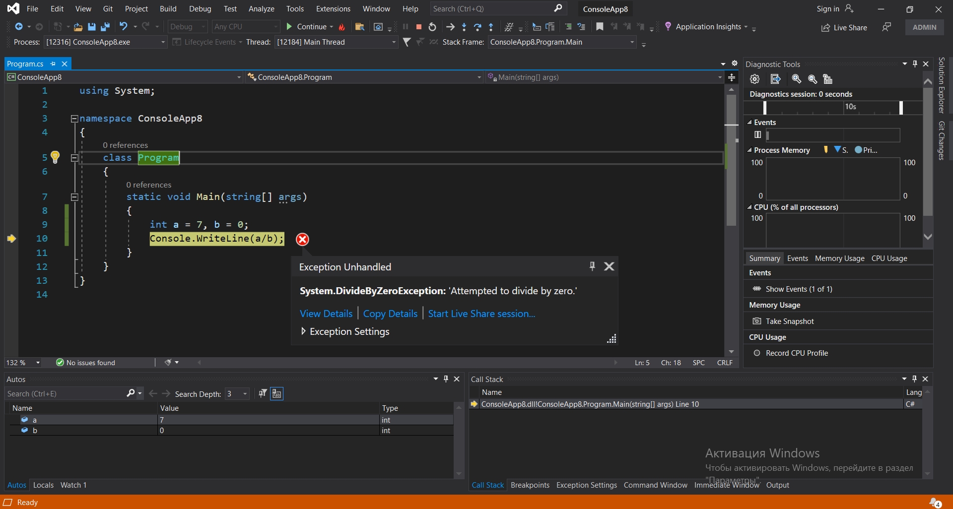This screenshot has height=509, width=953.
Task: Open the Search Depth dropdown
Action: tap(245, 394)
